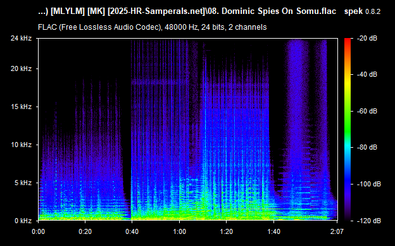Click the -60 dB legend label
The width and height of the screenshot is (395, 246).
coord(367,111)
